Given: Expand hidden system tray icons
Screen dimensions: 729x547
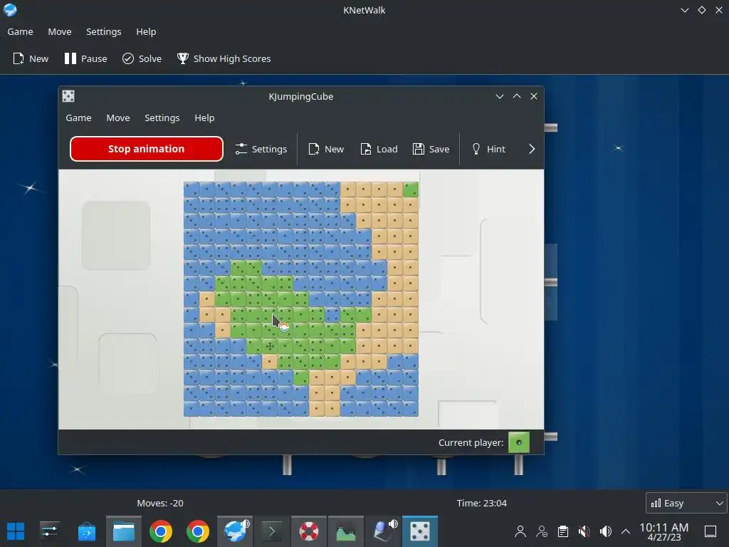Looking at the screenshot, I should pos(626,531).
